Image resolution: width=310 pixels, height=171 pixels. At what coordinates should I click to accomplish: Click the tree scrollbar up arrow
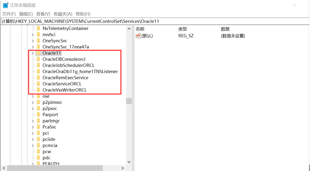pyautogui.click(x=129, y=29)
